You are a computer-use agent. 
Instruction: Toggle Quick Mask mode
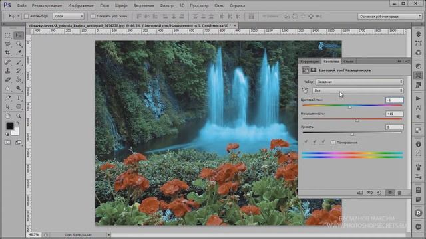tap(7, 142)
